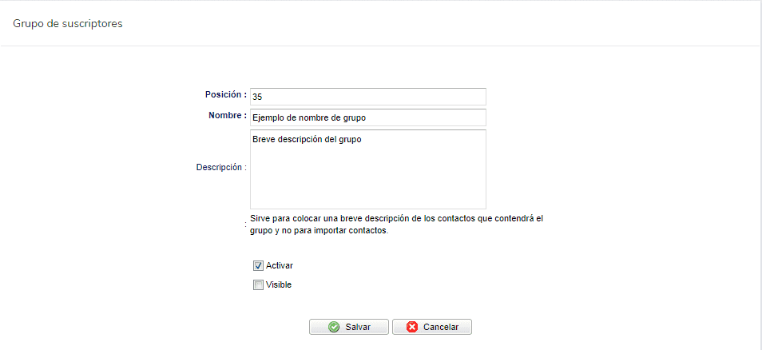Enable the Visible checkbox

tap(258, 284)
